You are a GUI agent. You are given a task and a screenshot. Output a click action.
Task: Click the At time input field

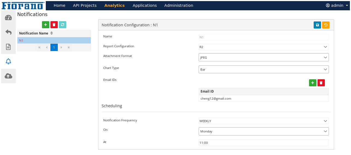pos(264,143)
